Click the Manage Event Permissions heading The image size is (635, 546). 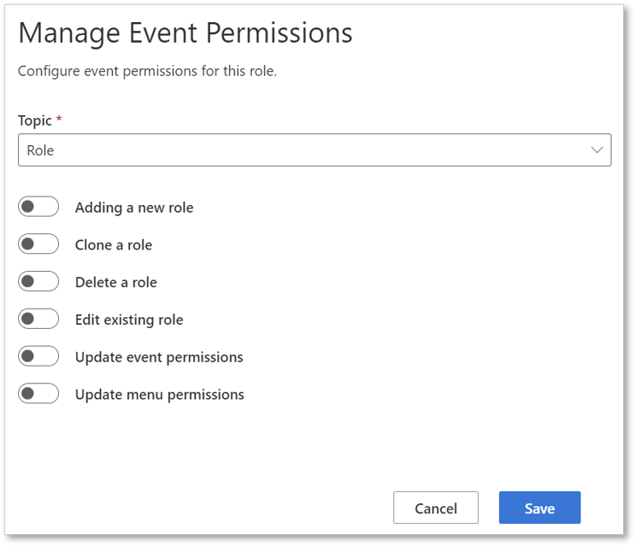tap(185, 33)
